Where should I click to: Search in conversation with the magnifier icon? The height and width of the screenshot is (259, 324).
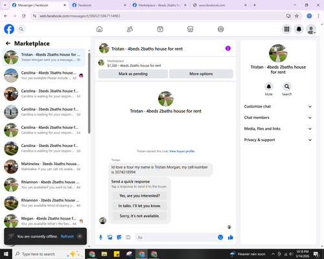287,87
